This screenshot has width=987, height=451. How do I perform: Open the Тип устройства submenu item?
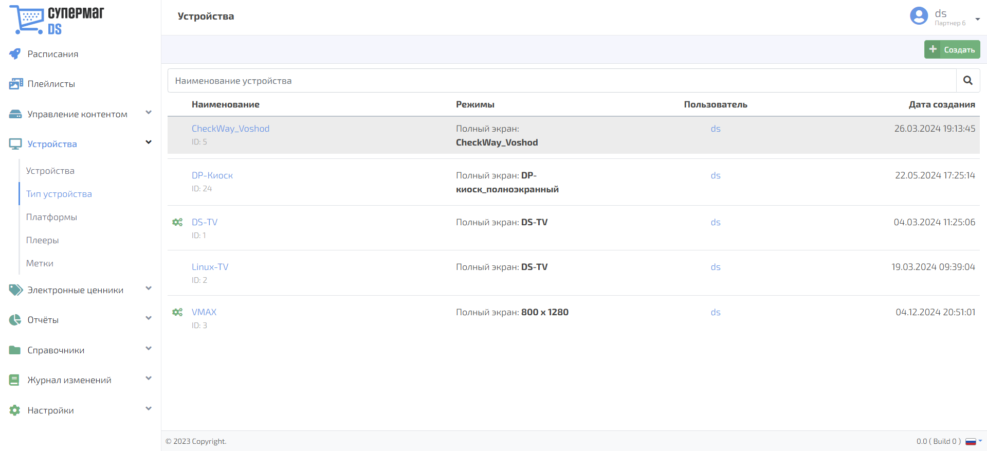[x=59, y=194]
